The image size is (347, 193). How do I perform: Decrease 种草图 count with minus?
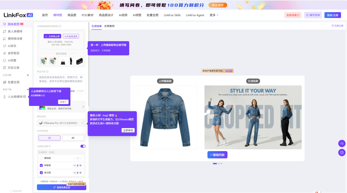[x=75, y=165]
